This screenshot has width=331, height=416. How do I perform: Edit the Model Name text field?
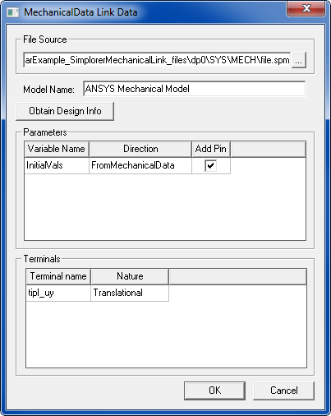click(x=194, y=89)
